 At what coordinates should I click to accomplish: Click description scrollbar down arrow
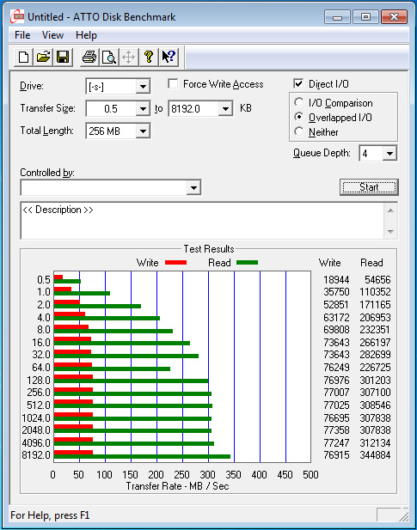390,232
